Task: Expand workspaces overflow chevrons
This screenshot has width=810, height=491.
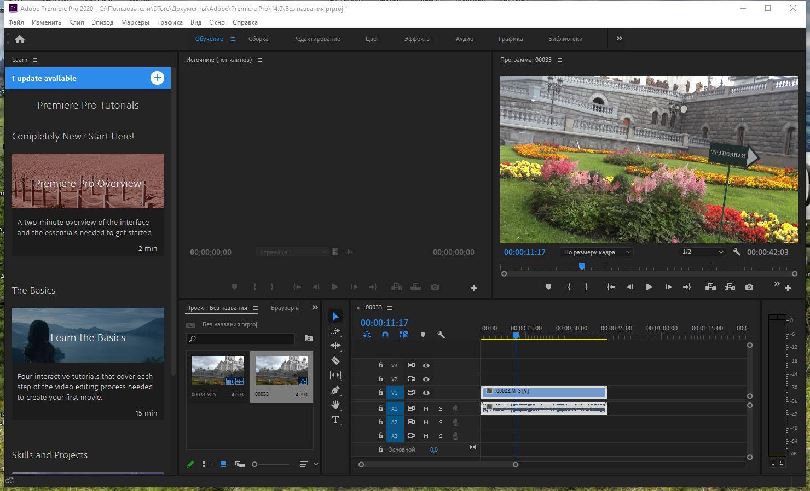Action: coord(620,39)
